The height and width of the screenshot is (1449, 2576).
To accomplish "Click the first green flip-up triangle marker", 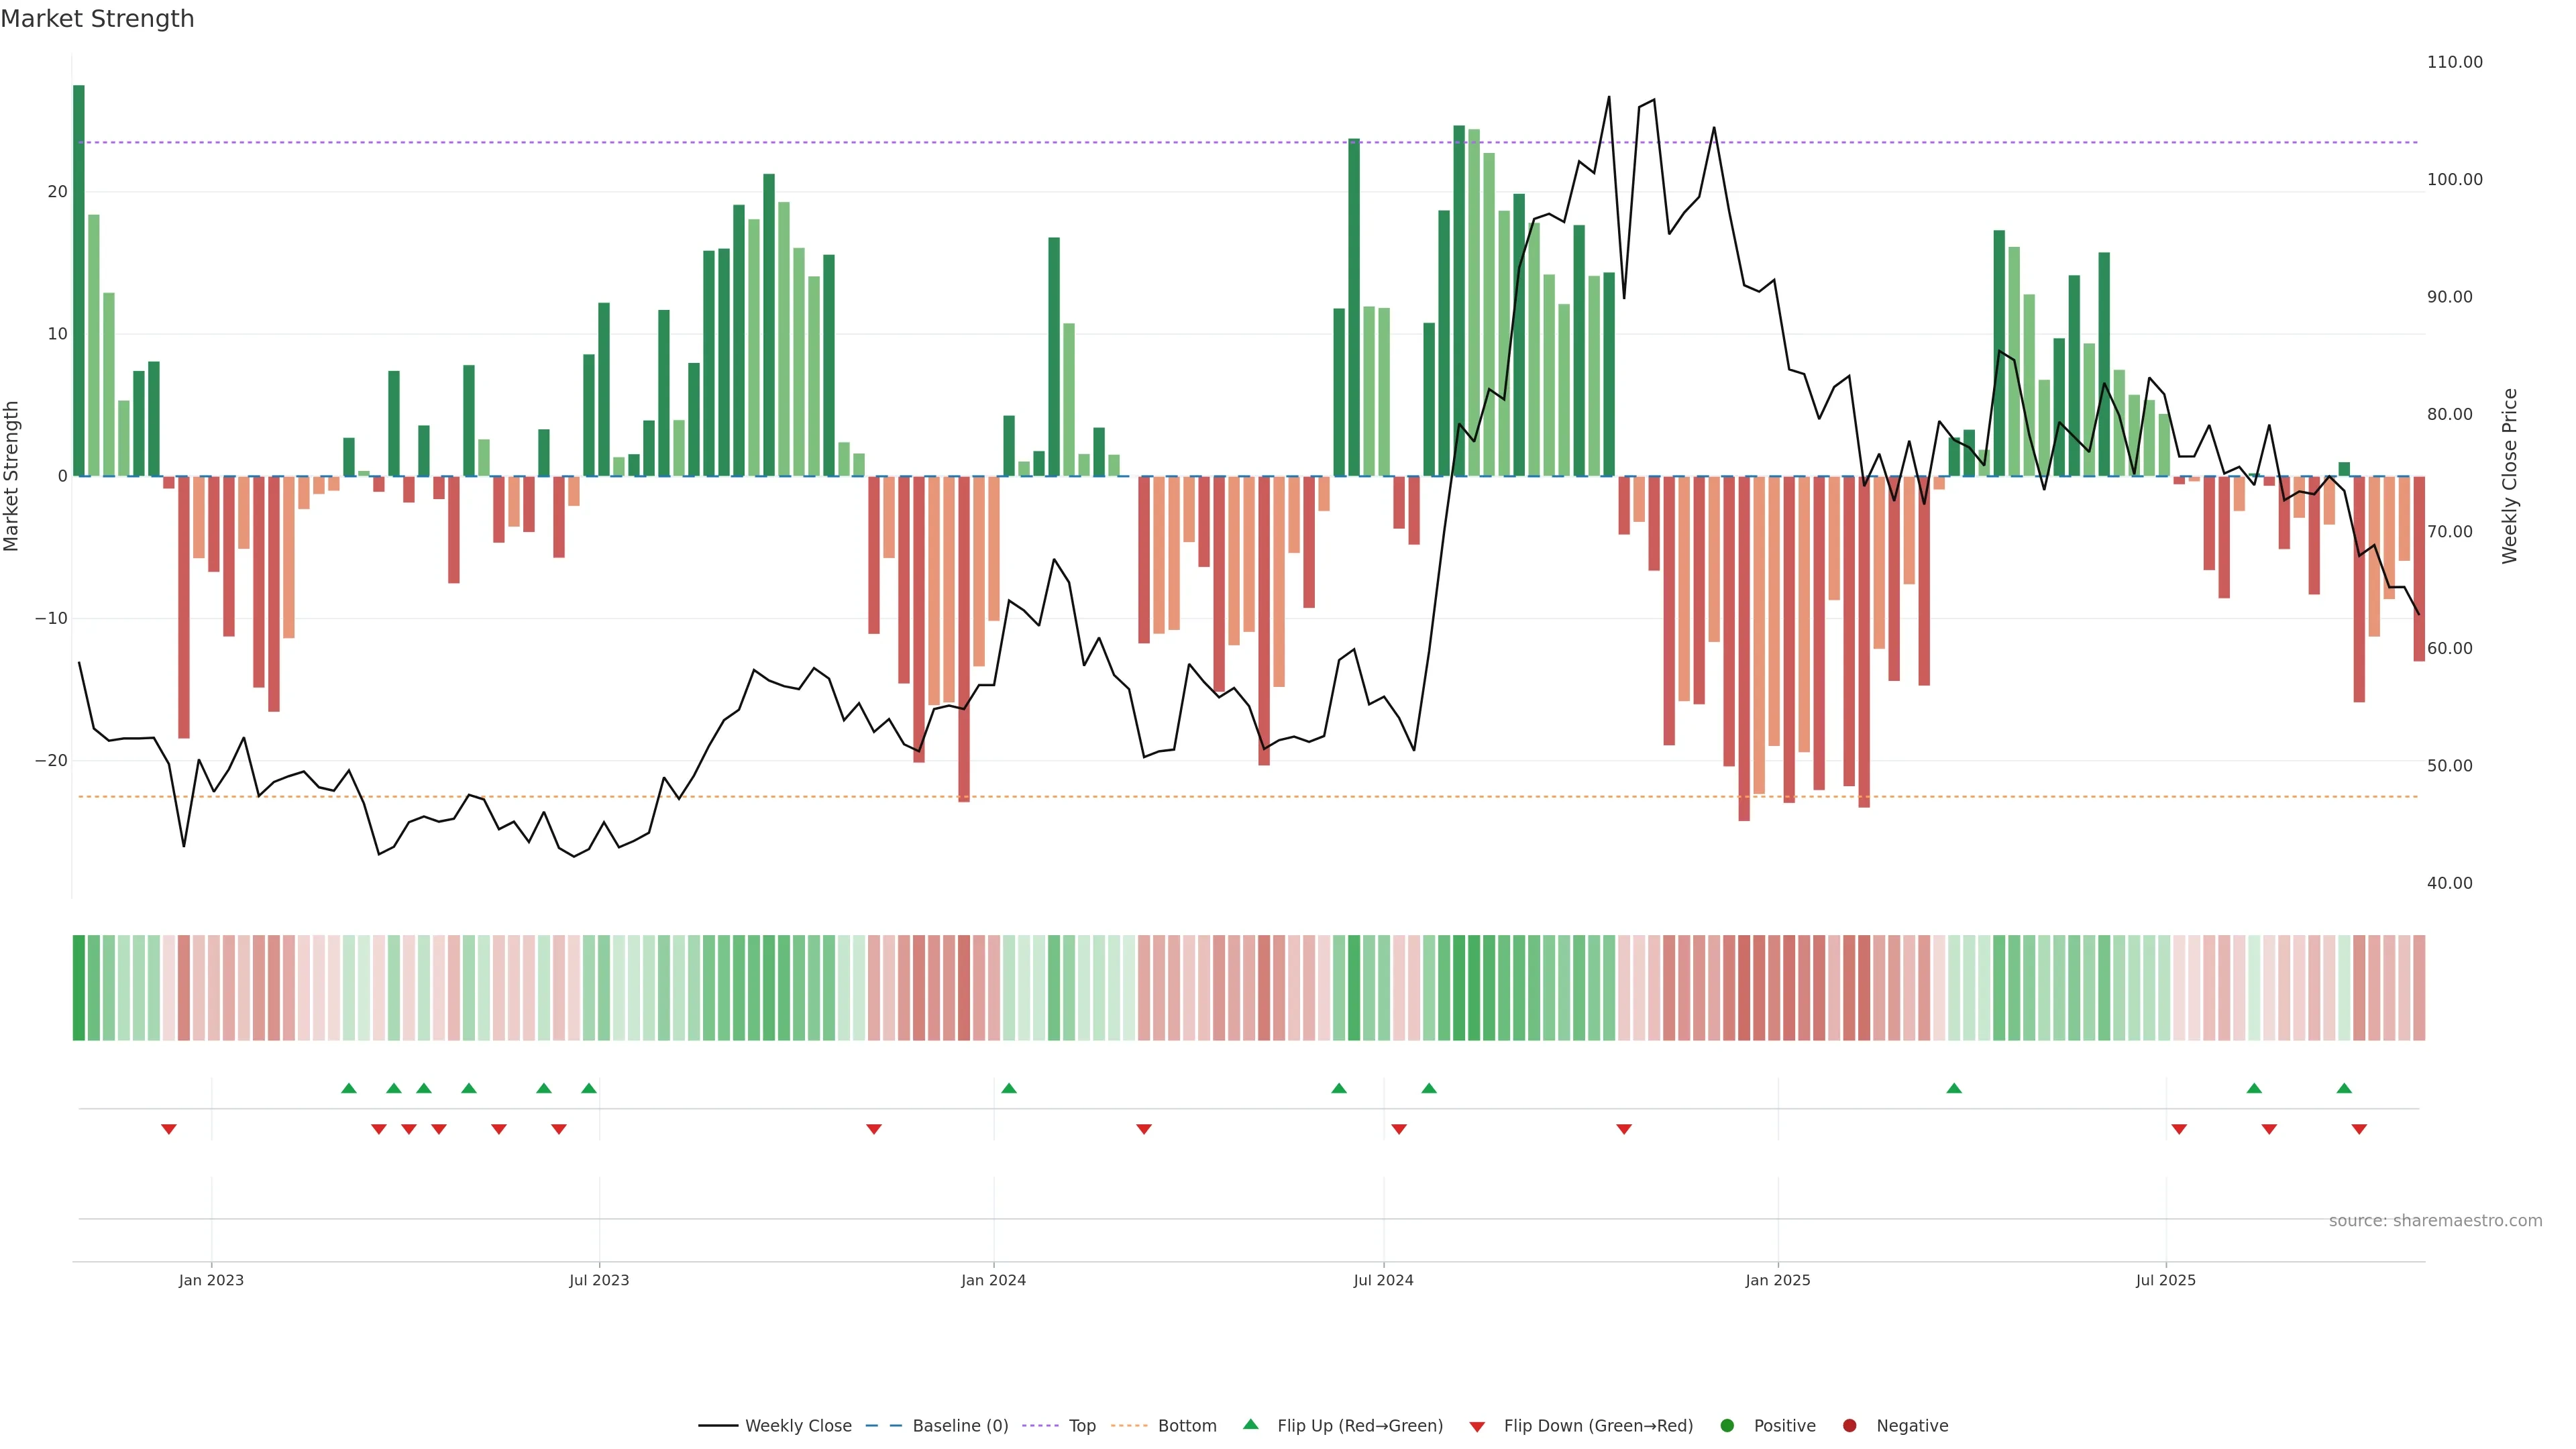I will click(349, 1088).
